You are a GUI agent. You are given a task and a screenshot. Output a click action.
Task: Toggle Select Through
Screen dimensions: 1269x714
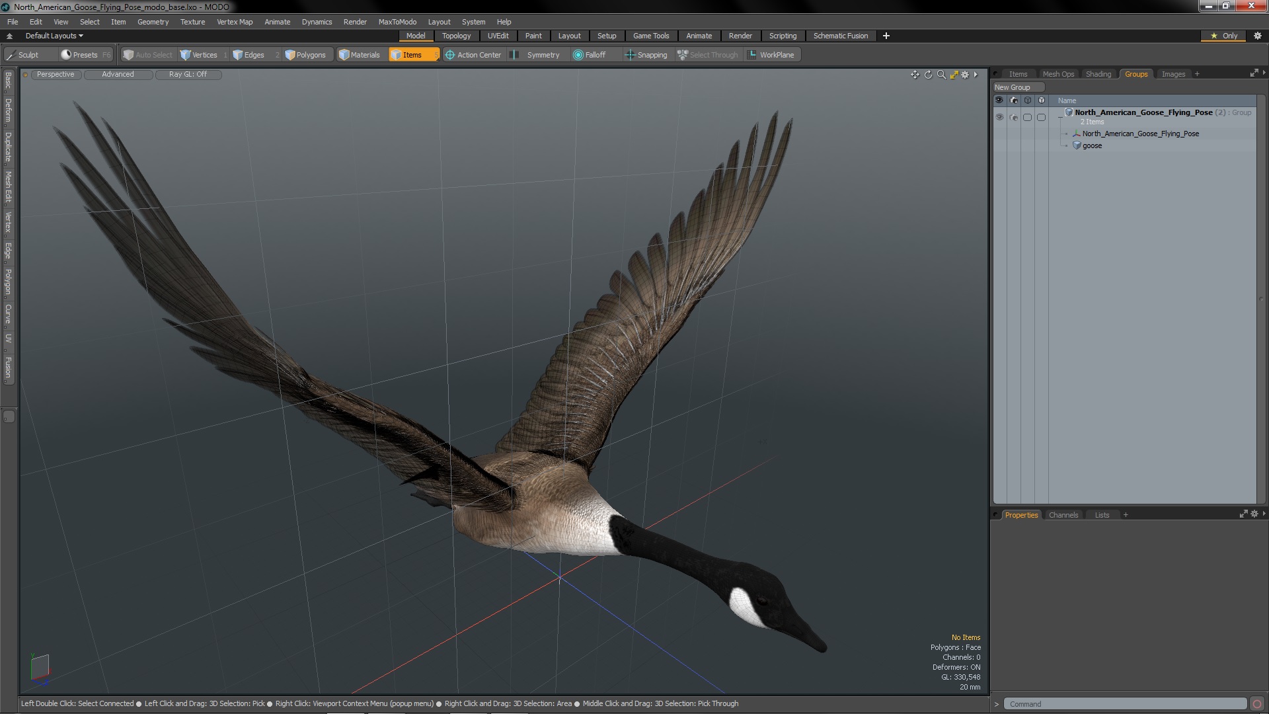(x=707, y=55)
